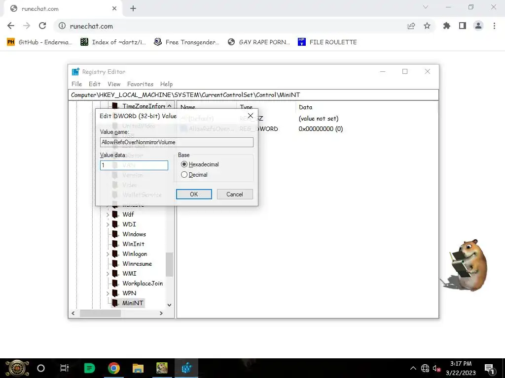The width and height of the screenshot is (505, 378).
Task: Click the Cortana circle icon
Action: [41, 368]
